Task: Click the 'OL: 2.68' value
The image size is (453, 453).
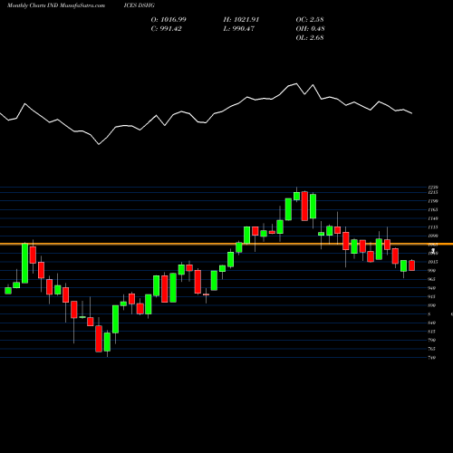Action: 310,38
